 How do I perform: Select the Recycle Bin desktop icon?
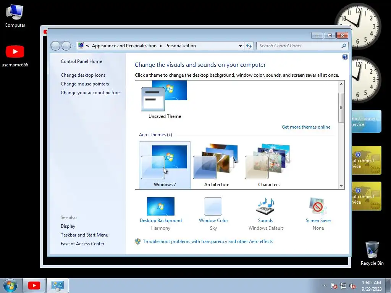click(372, 253)
